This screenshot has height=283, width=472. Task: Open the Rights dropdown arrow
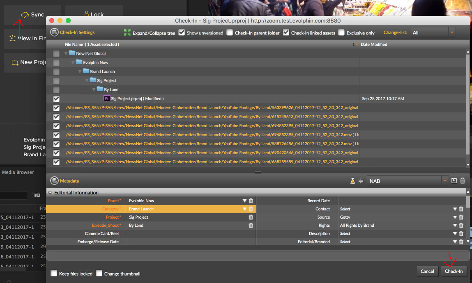pos(455,225)
